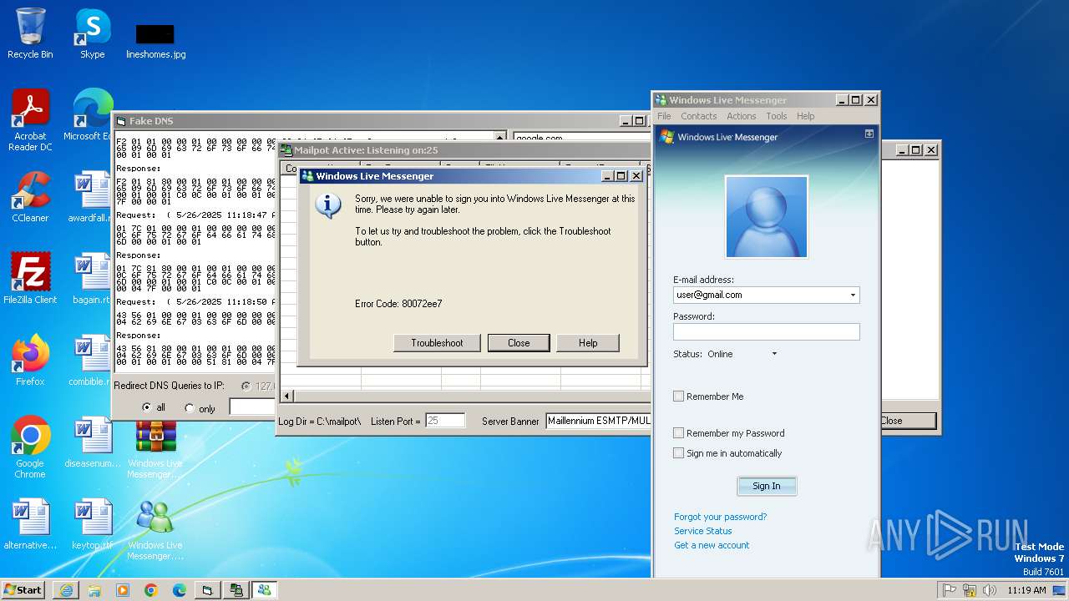Image resolution: width=1069 pixels, height=601 pixels.
Task: Switch to Fake DNS taskbar button
Action: point(208,590)
